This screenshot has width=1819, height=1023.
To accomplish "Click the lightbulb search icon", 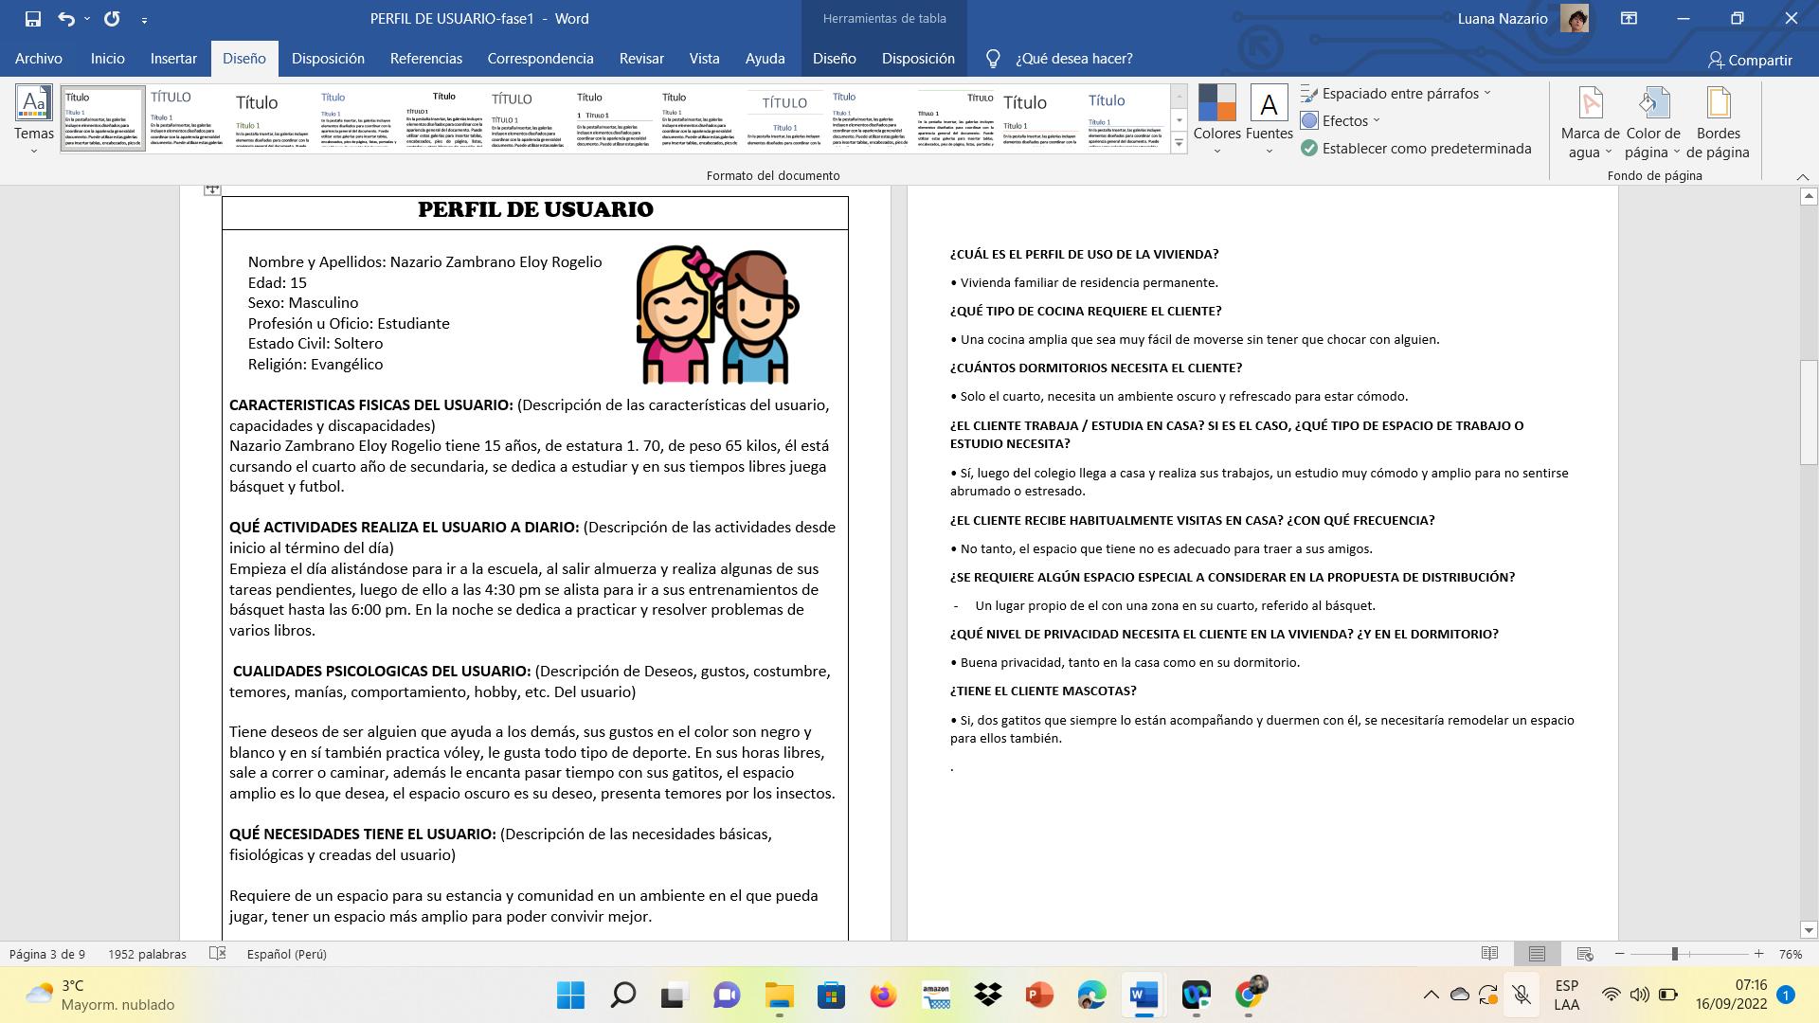I will coord(993,59).
